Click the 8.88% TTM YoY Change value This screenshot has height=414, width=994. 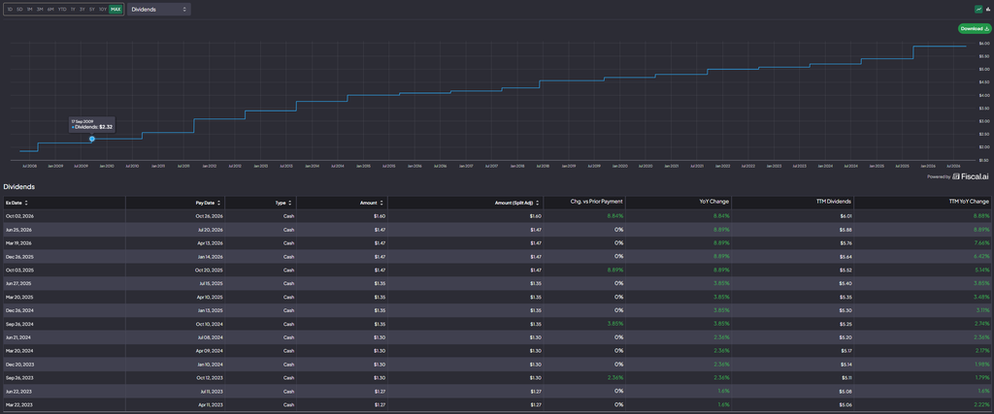tap(982, 216)
